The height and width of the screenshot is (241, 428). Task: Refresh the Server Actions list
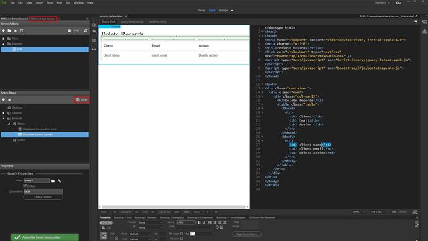86,30
